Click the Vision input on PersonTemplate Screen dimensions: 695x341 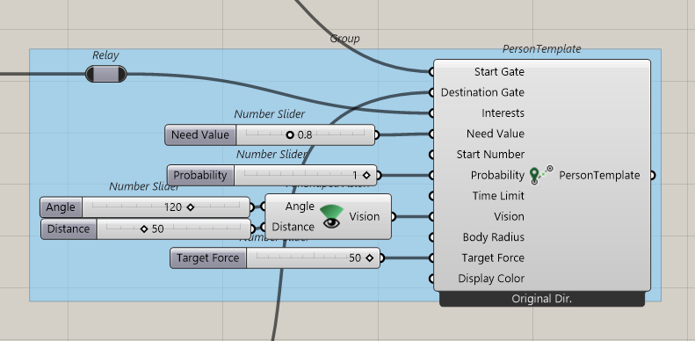click(510, 216)
